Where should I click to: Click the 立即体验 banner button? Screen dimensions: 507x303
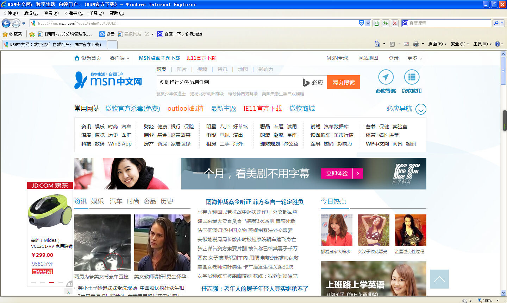point(342,173)
